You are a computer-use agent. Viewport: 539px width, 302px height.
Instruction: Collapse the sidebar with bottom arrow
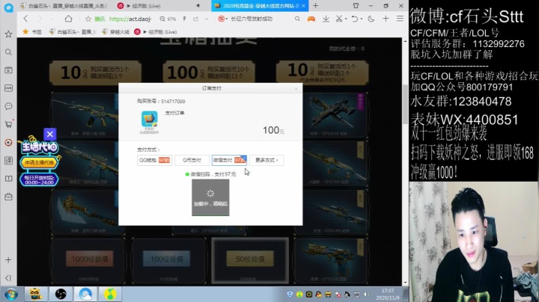click(x=8, y=278)
